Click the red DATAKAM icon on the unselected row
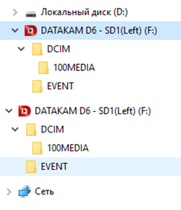This screenshot has width=181, height=210. click(x=24, y=111)
